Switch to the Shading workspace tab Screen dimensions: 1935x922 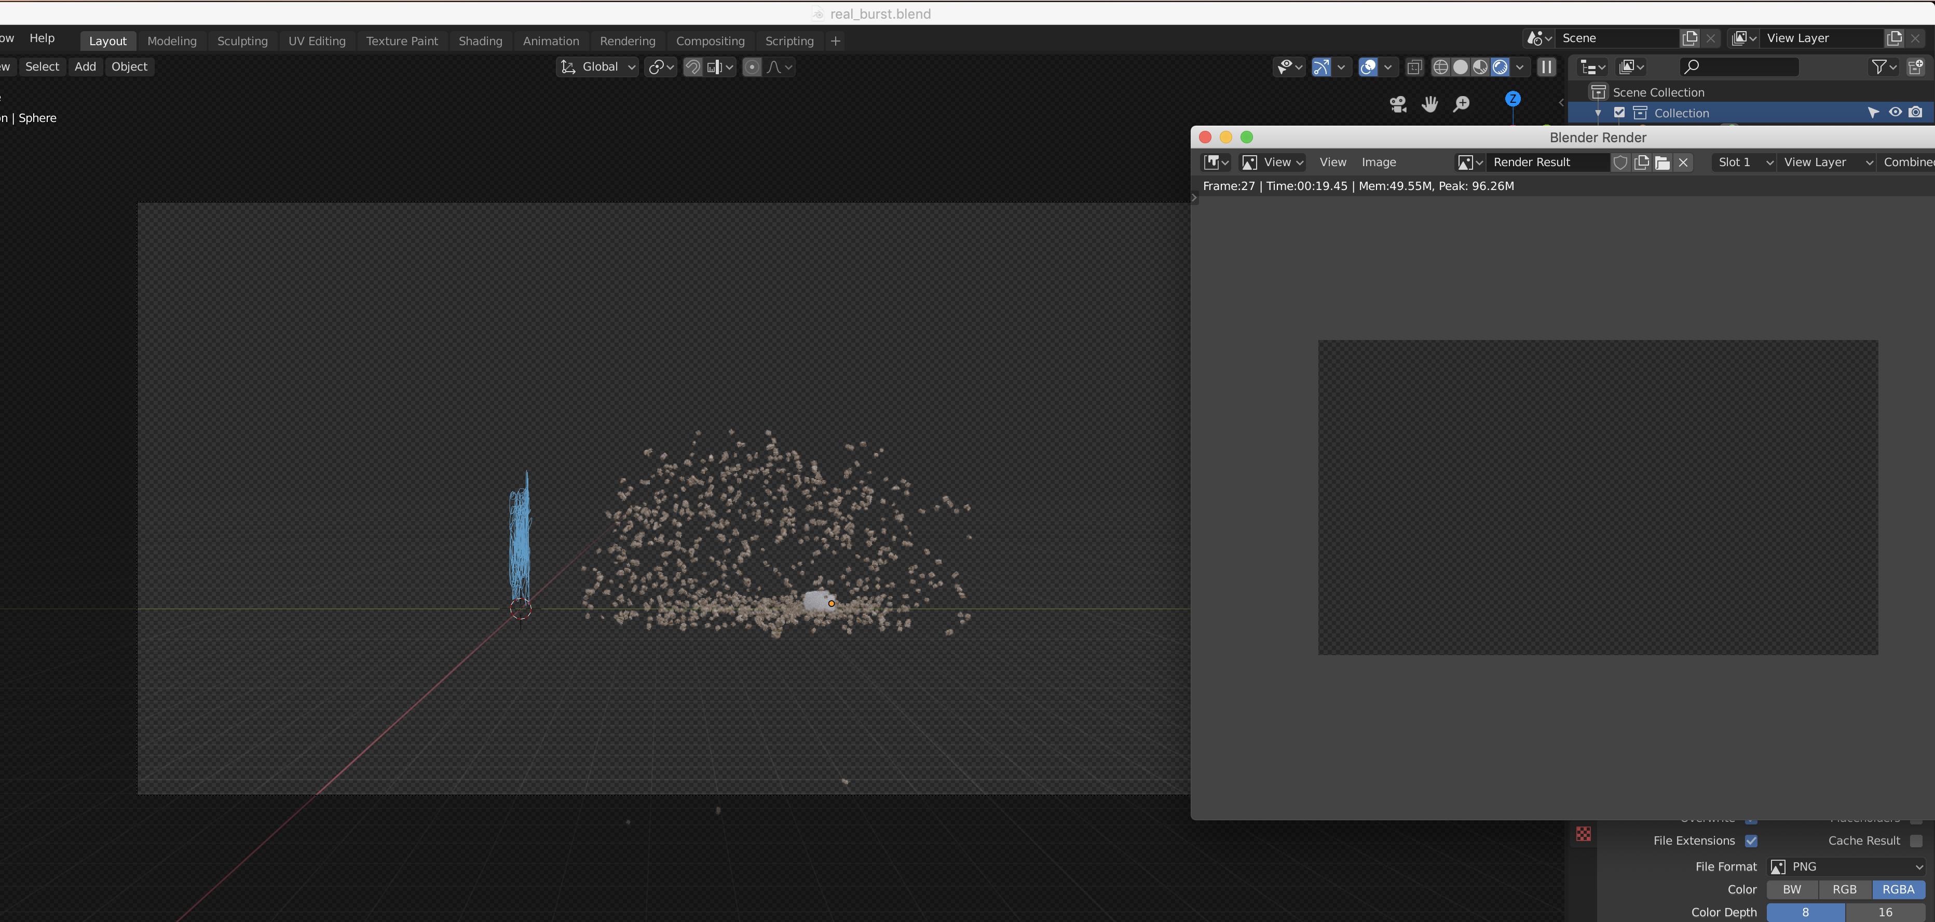[x=480, y=42]
